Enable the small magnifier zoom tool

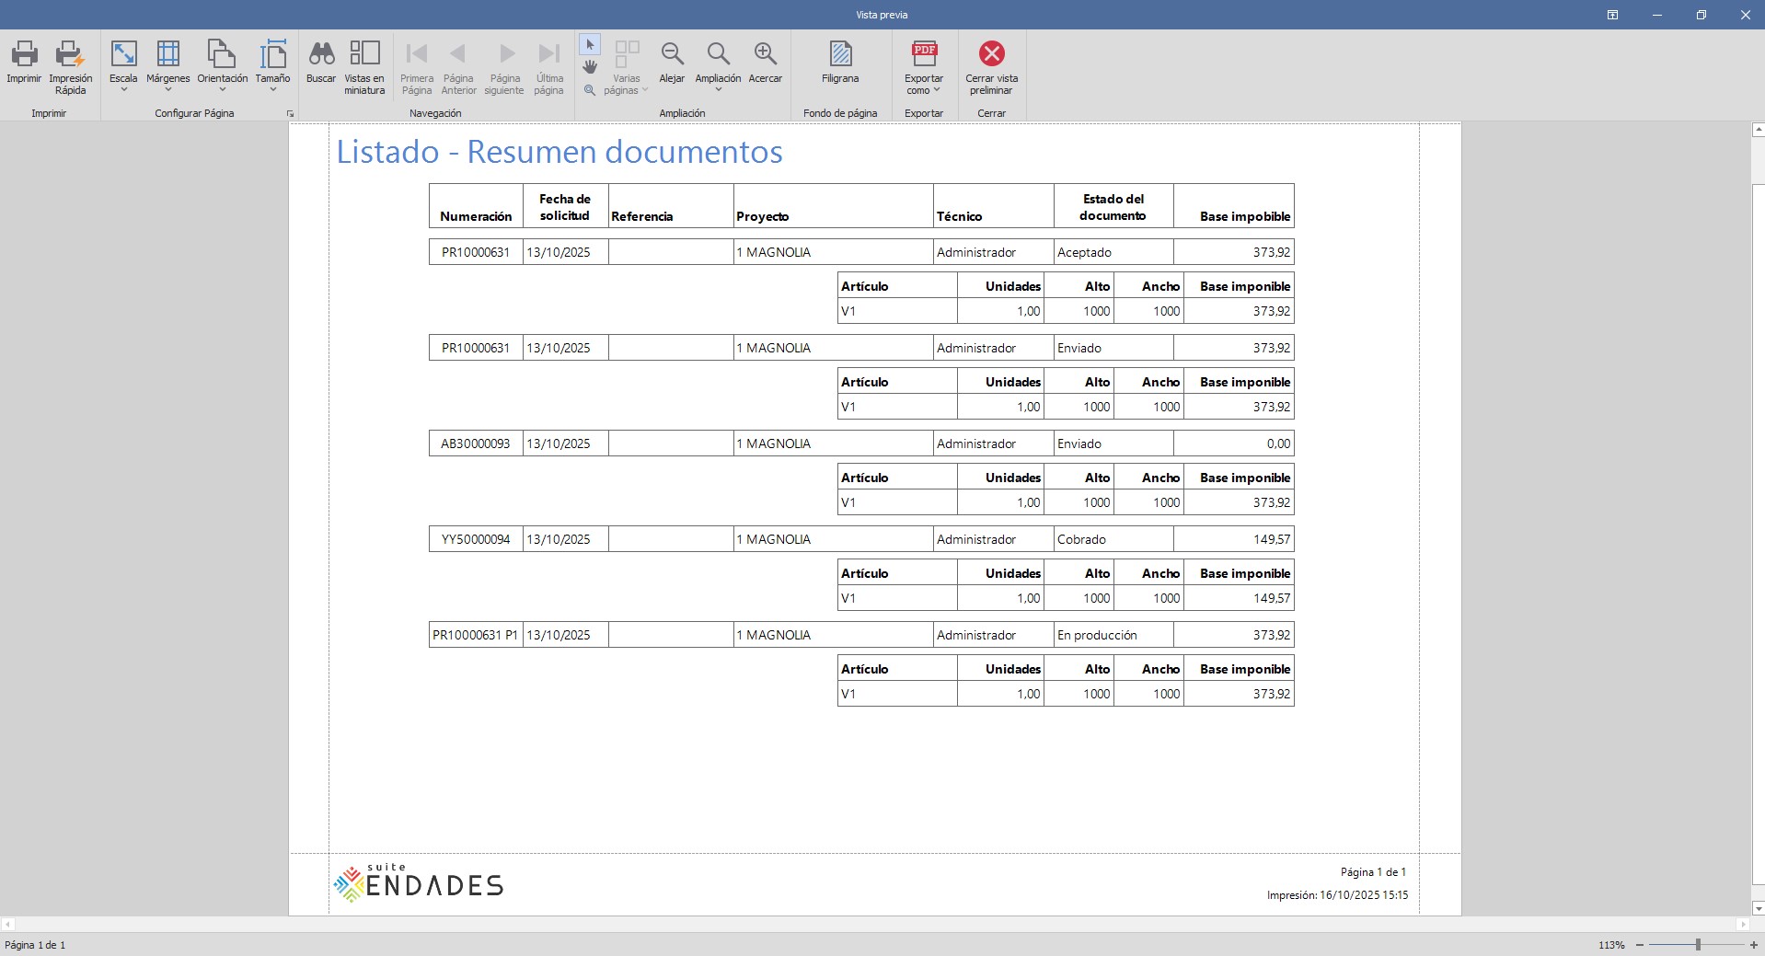[590, 90]
